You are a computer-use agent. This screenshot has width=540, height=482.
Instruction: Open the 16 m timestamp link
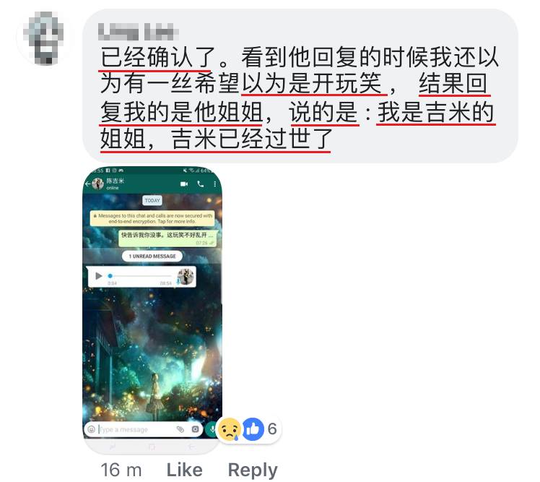pyautogui.click(x=121, y=470)
